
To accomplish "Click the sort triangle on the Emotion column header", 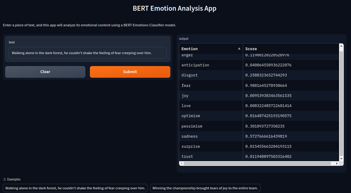I will click(239, 48).
